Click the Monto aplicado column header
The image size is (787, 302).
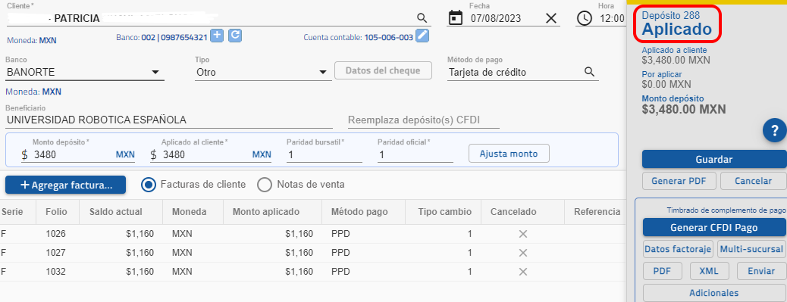(266, 212)
